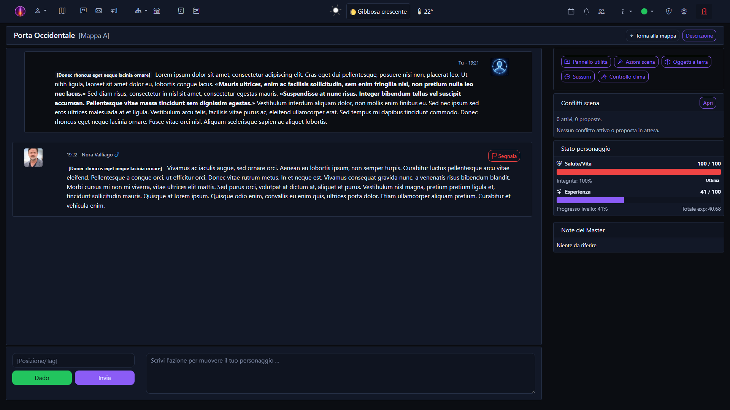Expand the info dropdown menu
Image resolution: width=730 pixels, height=410 pixels.
(x=626, y=11)
